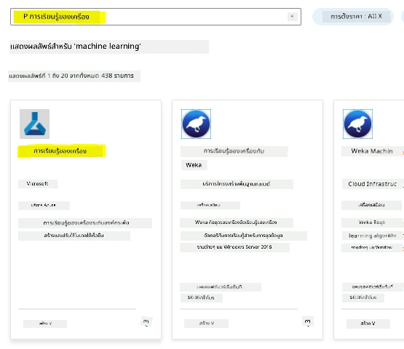Click the Cloud Infrastructure publisher label
This screenshot has width=404, height=349.
[x=373, y=184]
